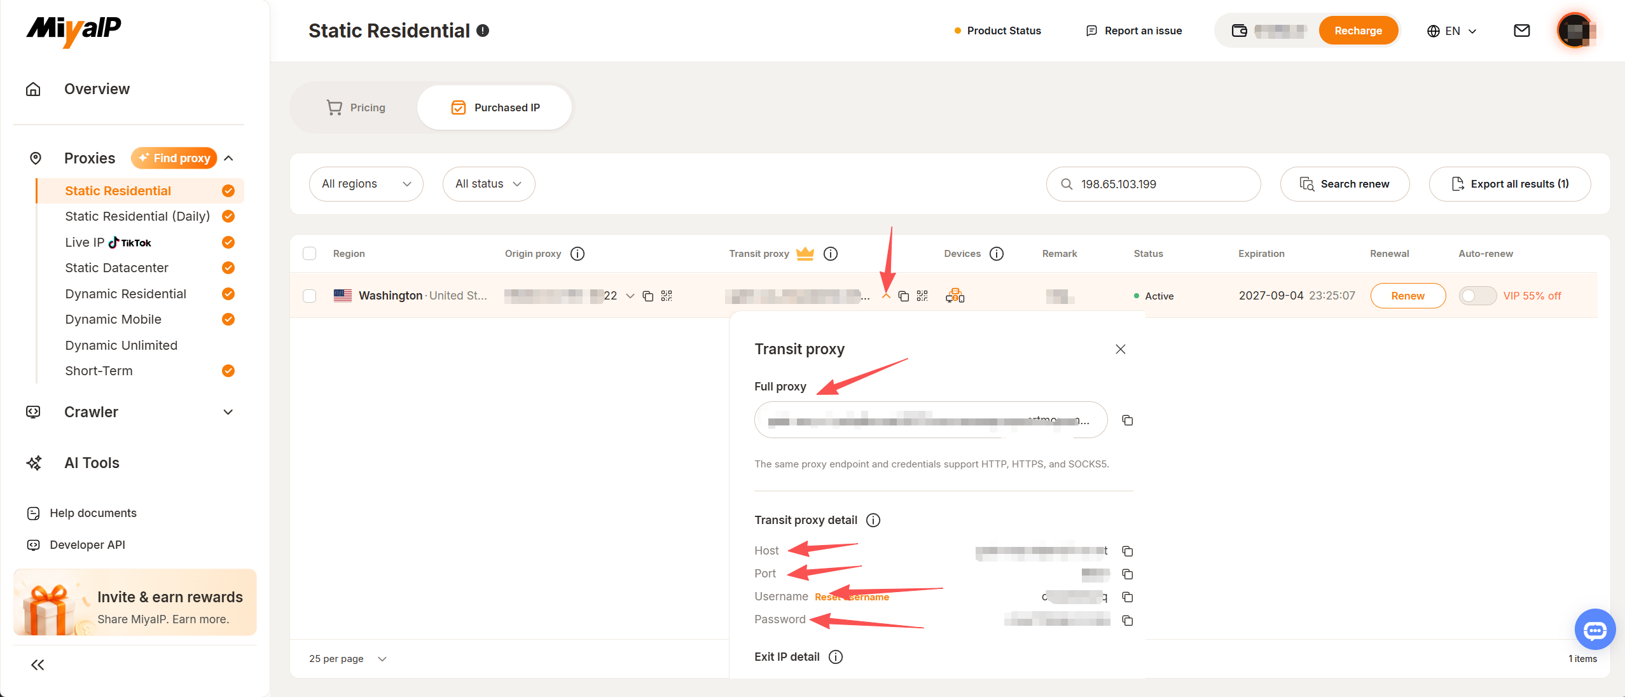Show origin proxy QR code
The width and height of the screenshot is (1625, 697).
(x=667, y=296)
